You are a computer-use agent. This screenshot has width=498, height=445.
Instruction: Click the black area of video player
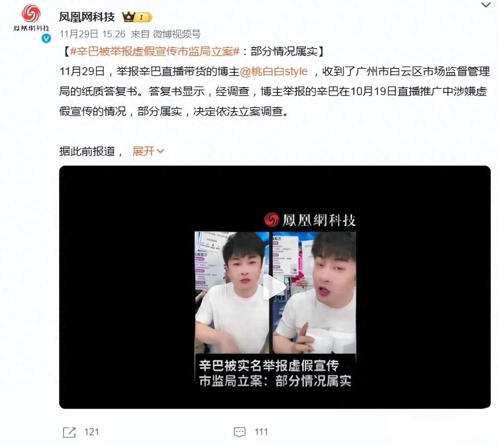coord(127,287)
